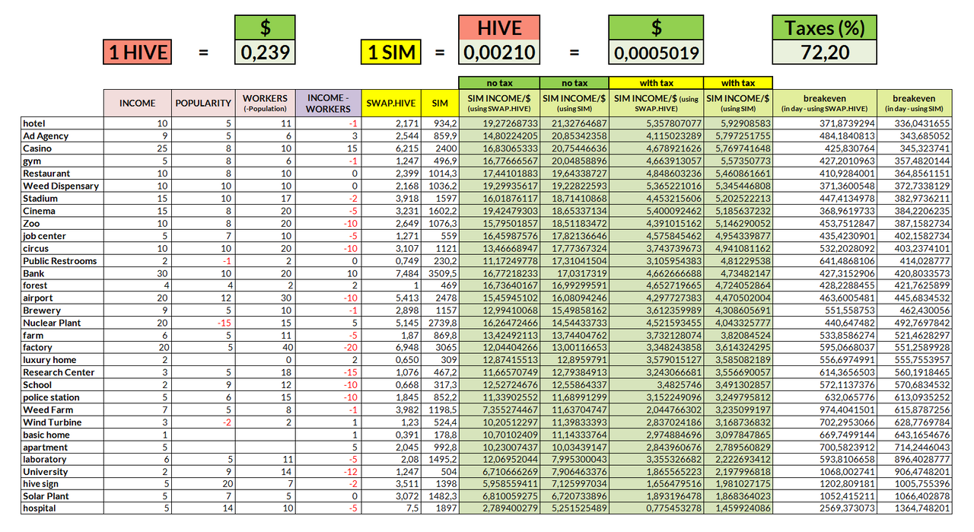Select the SIM to HIVE value 0,00210

pyautogui.click(x=499, y=52)
